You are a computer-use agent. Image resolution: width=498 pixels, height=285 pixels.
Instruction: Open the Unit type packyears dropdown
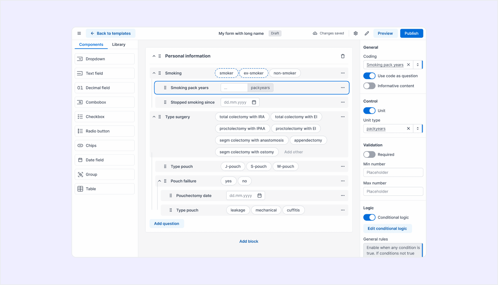[418, 129]
